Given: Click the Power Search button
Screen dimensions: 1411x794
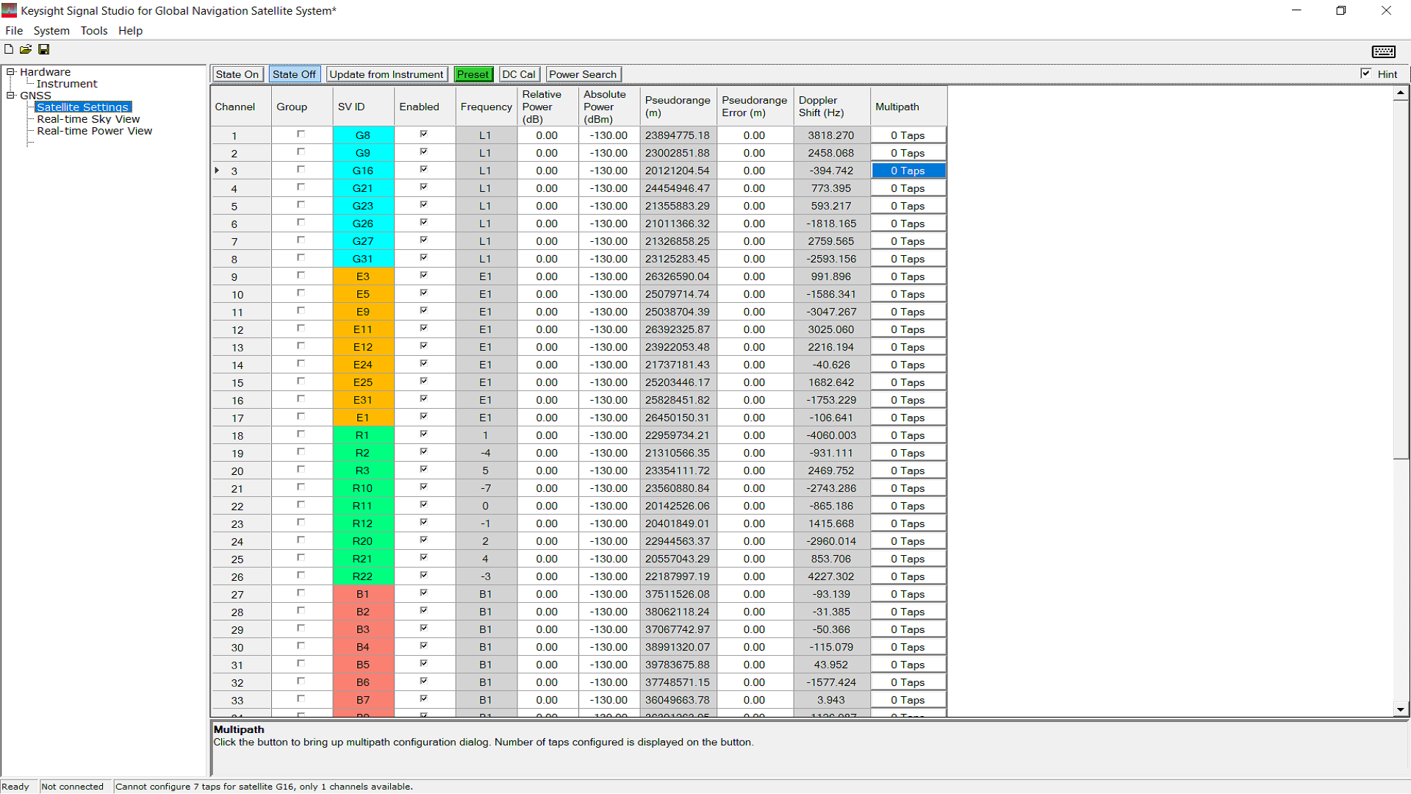Looking at the screenshot, I should click(x=582, y=74).
